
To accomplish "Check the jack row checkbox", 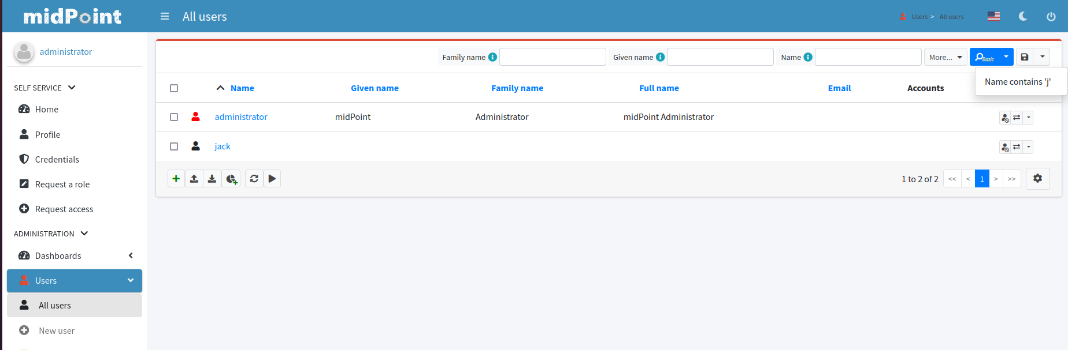I will point(174,146).
